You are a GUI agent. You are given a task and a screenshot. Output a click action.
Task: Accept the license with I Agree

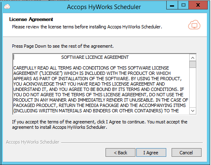pos(151,153)
